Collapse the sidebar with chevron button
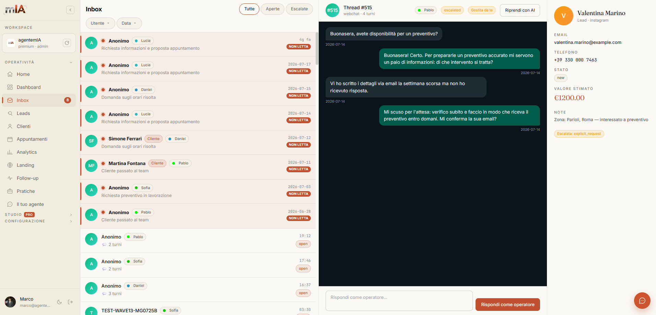The height and width of the screenshot is (315, 656). point(70,10)
